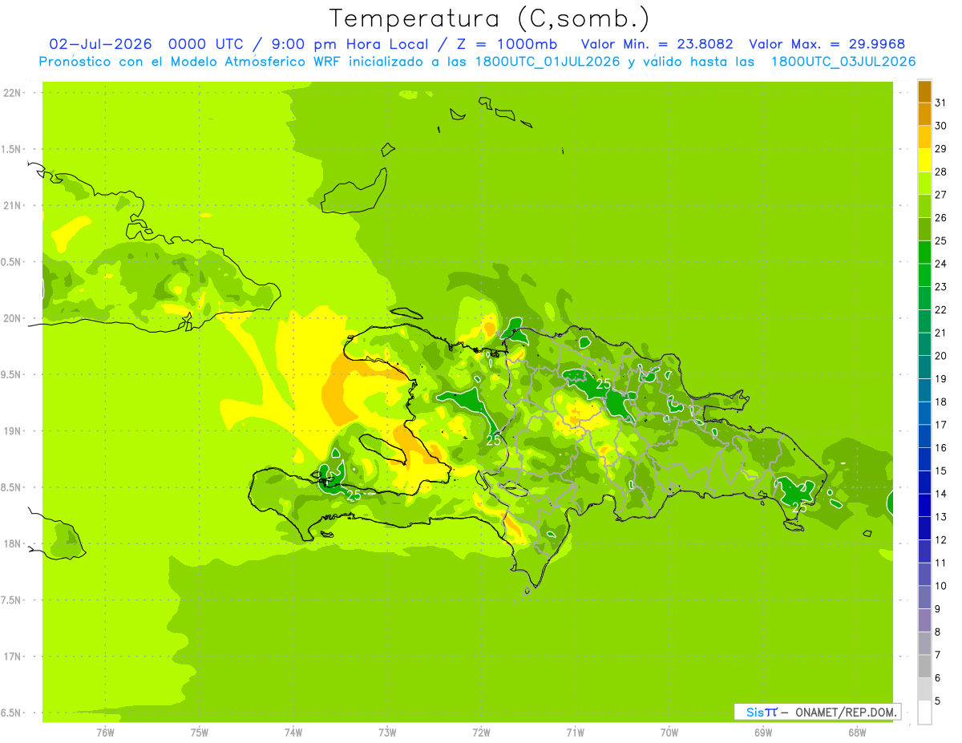Click the color scale label 10

pos(940,586)
